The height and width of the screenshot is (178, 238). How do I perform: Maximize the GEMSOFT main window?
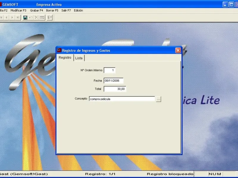tap(232, 4)
